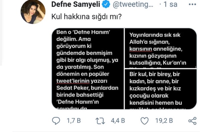Click the Defne Samyeli display name

pyautogui.click(x=76, y=4)
